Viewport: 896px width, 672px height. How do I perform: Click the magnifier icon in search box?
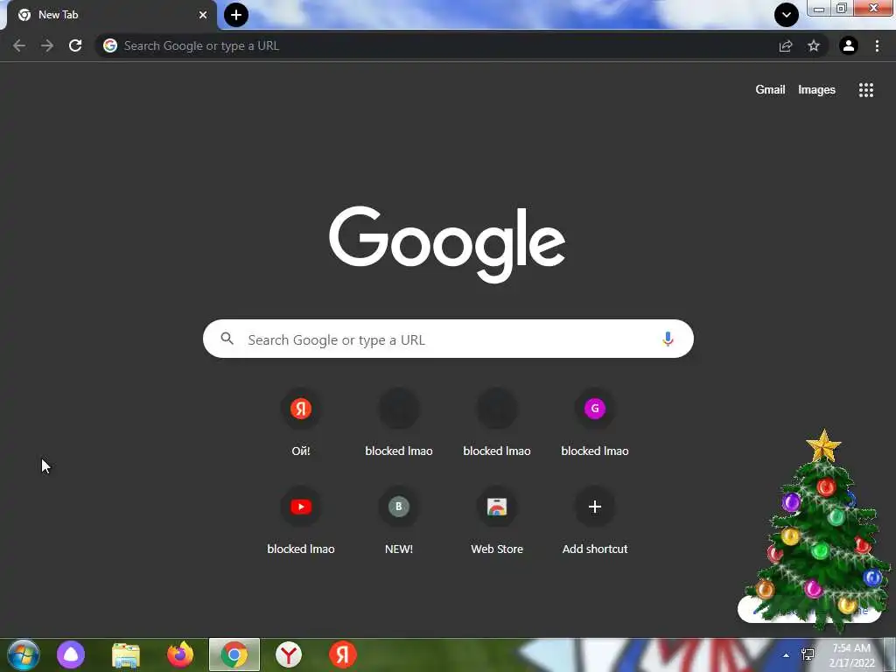point(227,339)
